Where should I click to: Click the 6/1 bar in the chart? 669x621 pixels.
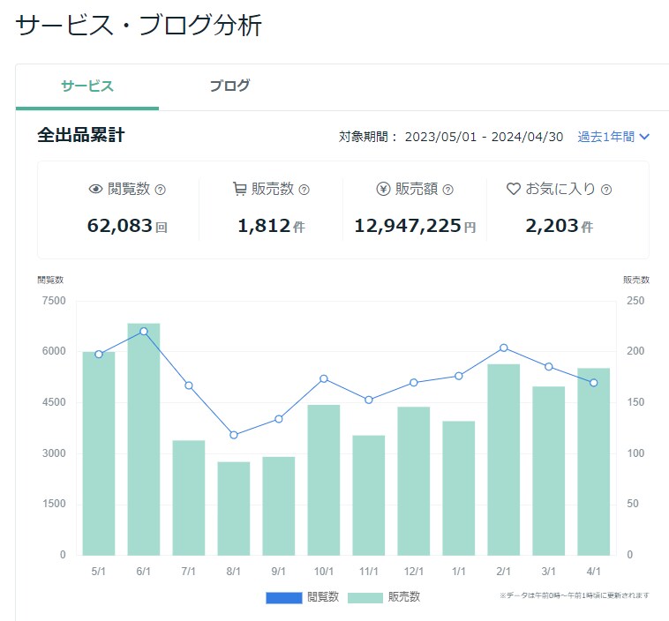144,439
